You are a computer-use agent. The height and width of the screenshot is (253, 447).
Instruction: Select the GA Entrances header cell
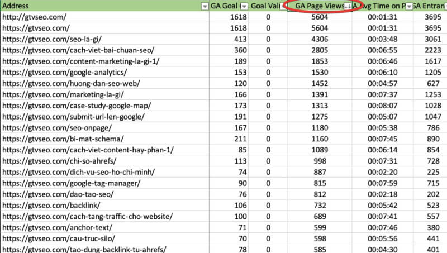(x=430, y=6)
